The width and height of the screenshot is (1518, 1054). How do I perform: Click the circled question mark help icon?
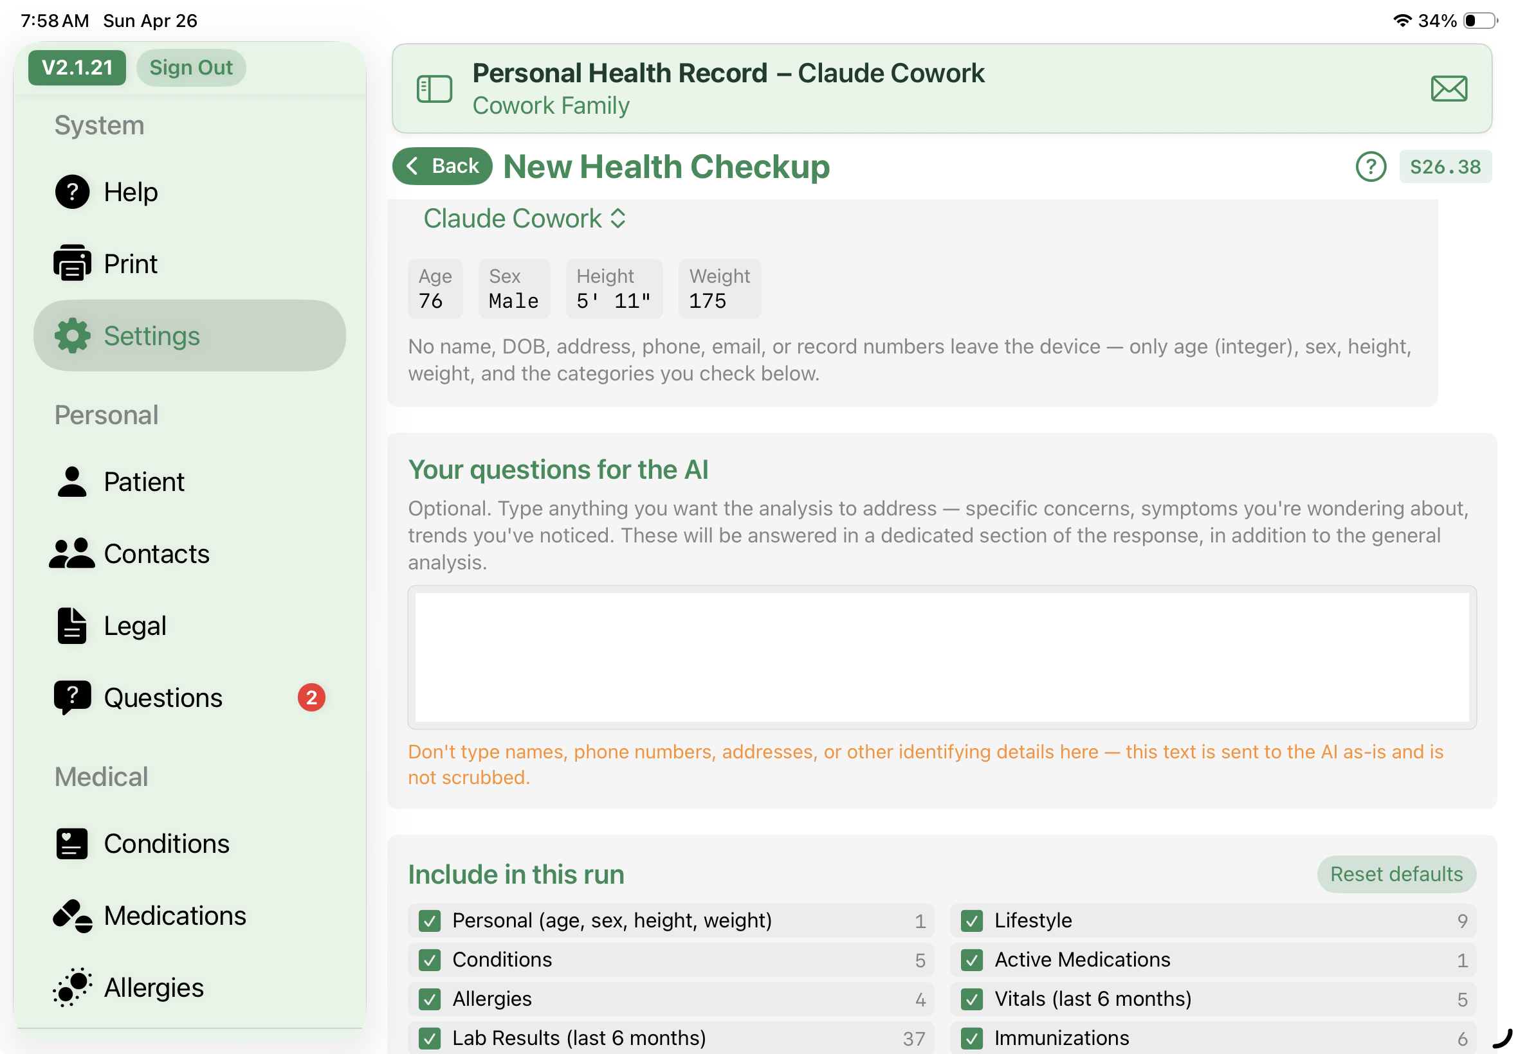click(x=1370, y=166)
